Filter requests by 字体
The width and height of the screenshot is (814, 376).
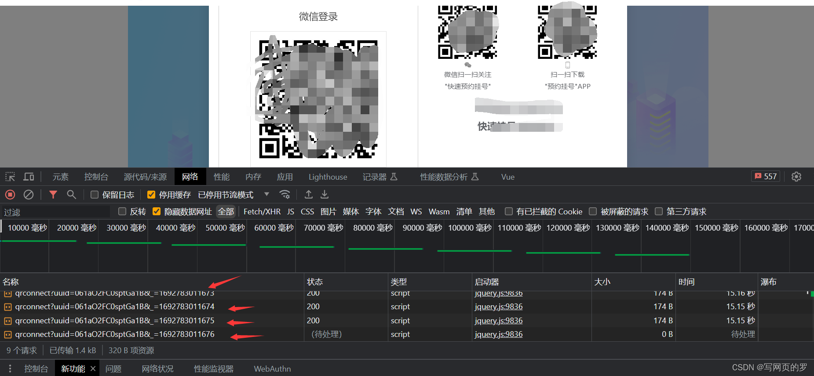(373, 212)
